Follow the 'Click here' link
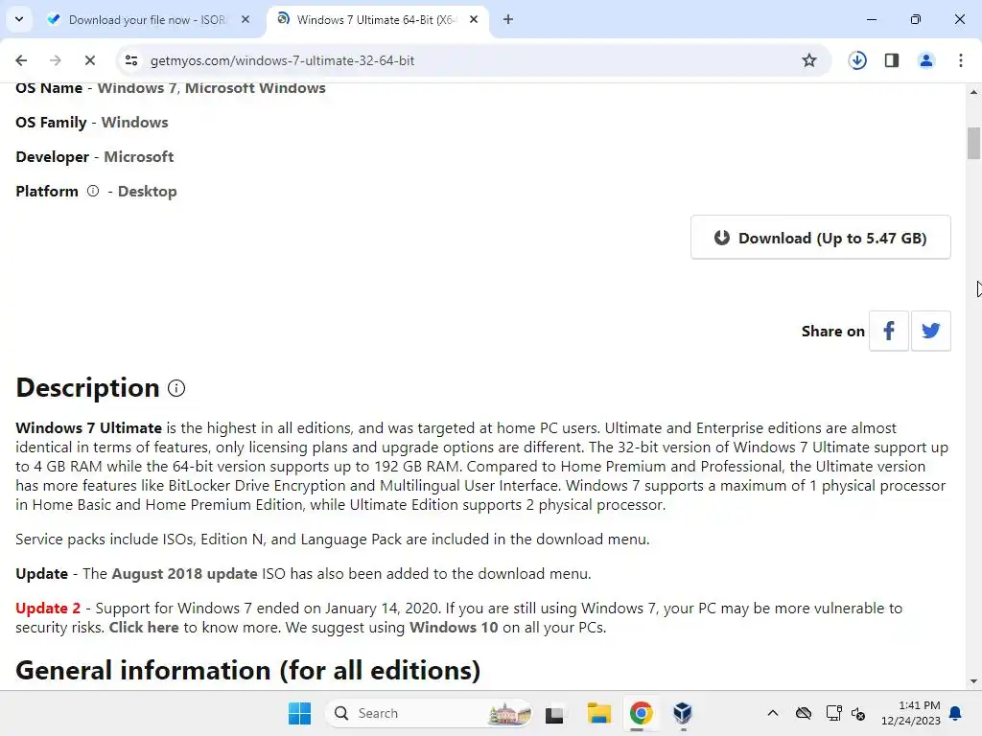 pos(144,627)
